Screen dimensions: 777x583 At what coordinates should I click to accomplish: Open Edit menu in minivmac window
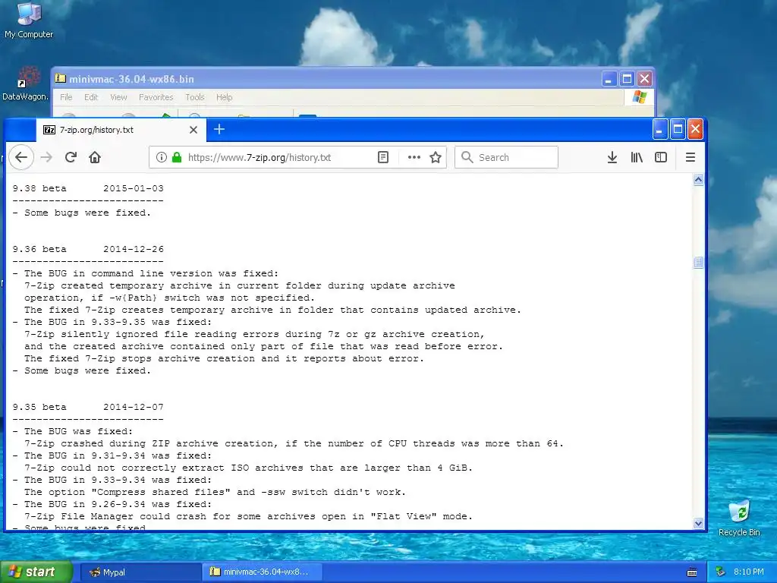click(x=91, y=97)
